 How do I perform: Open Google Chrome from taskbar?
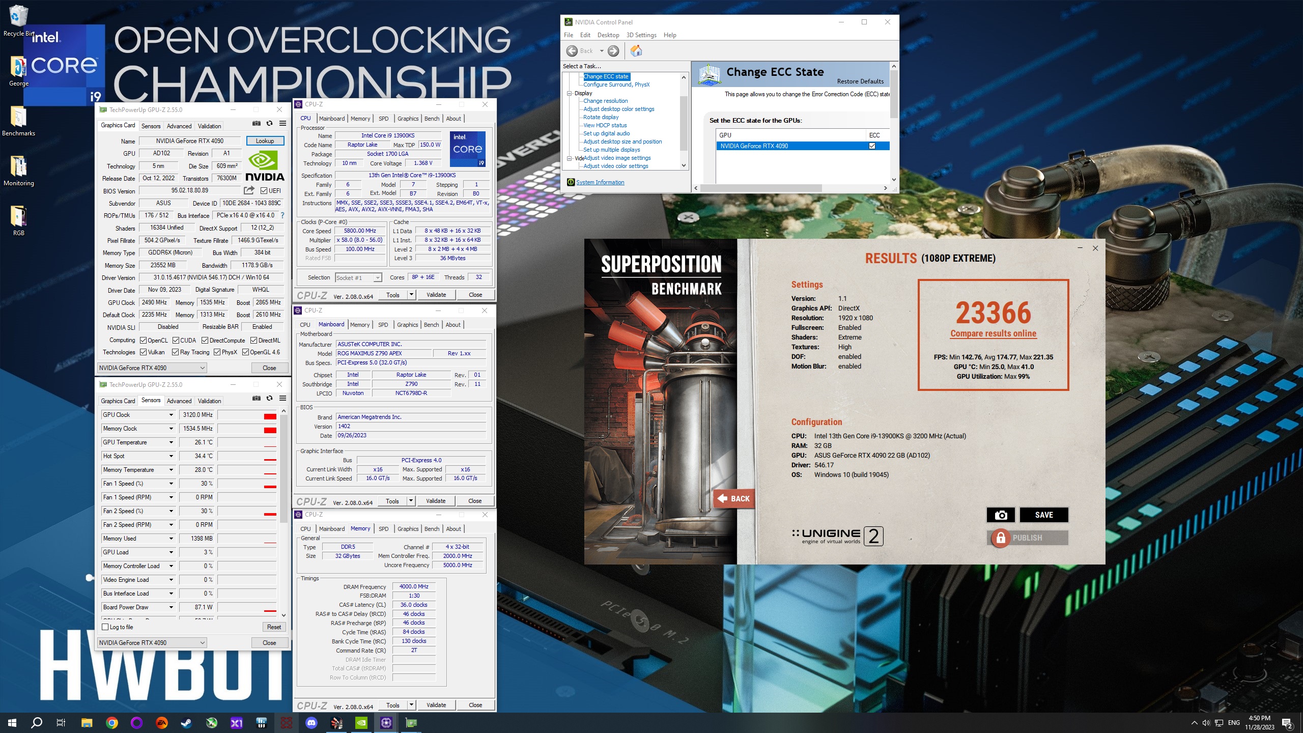point(112,723)
